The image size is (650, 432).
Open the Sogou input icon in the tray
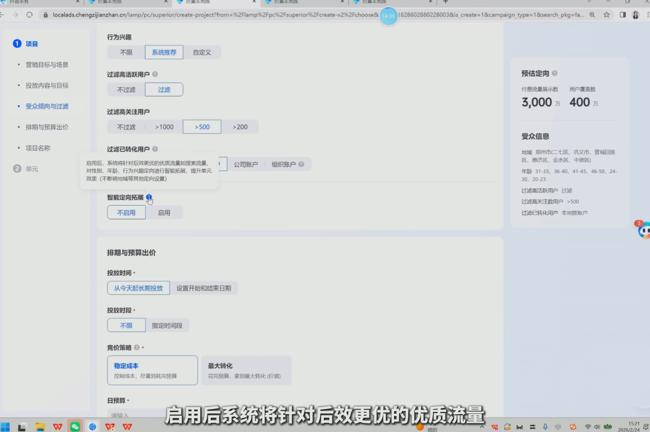tap(573, 427)
